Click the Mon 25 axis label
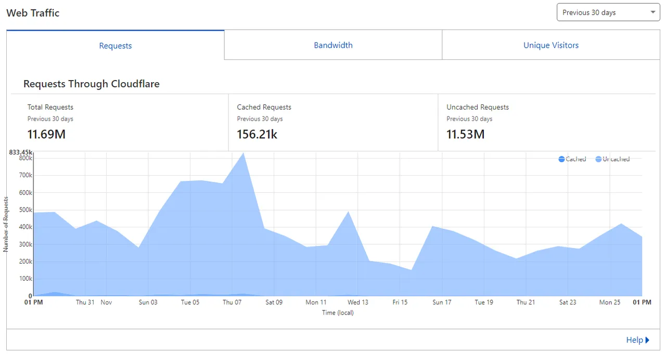This screenshot has width=666, height=354. tap(610, 303)
